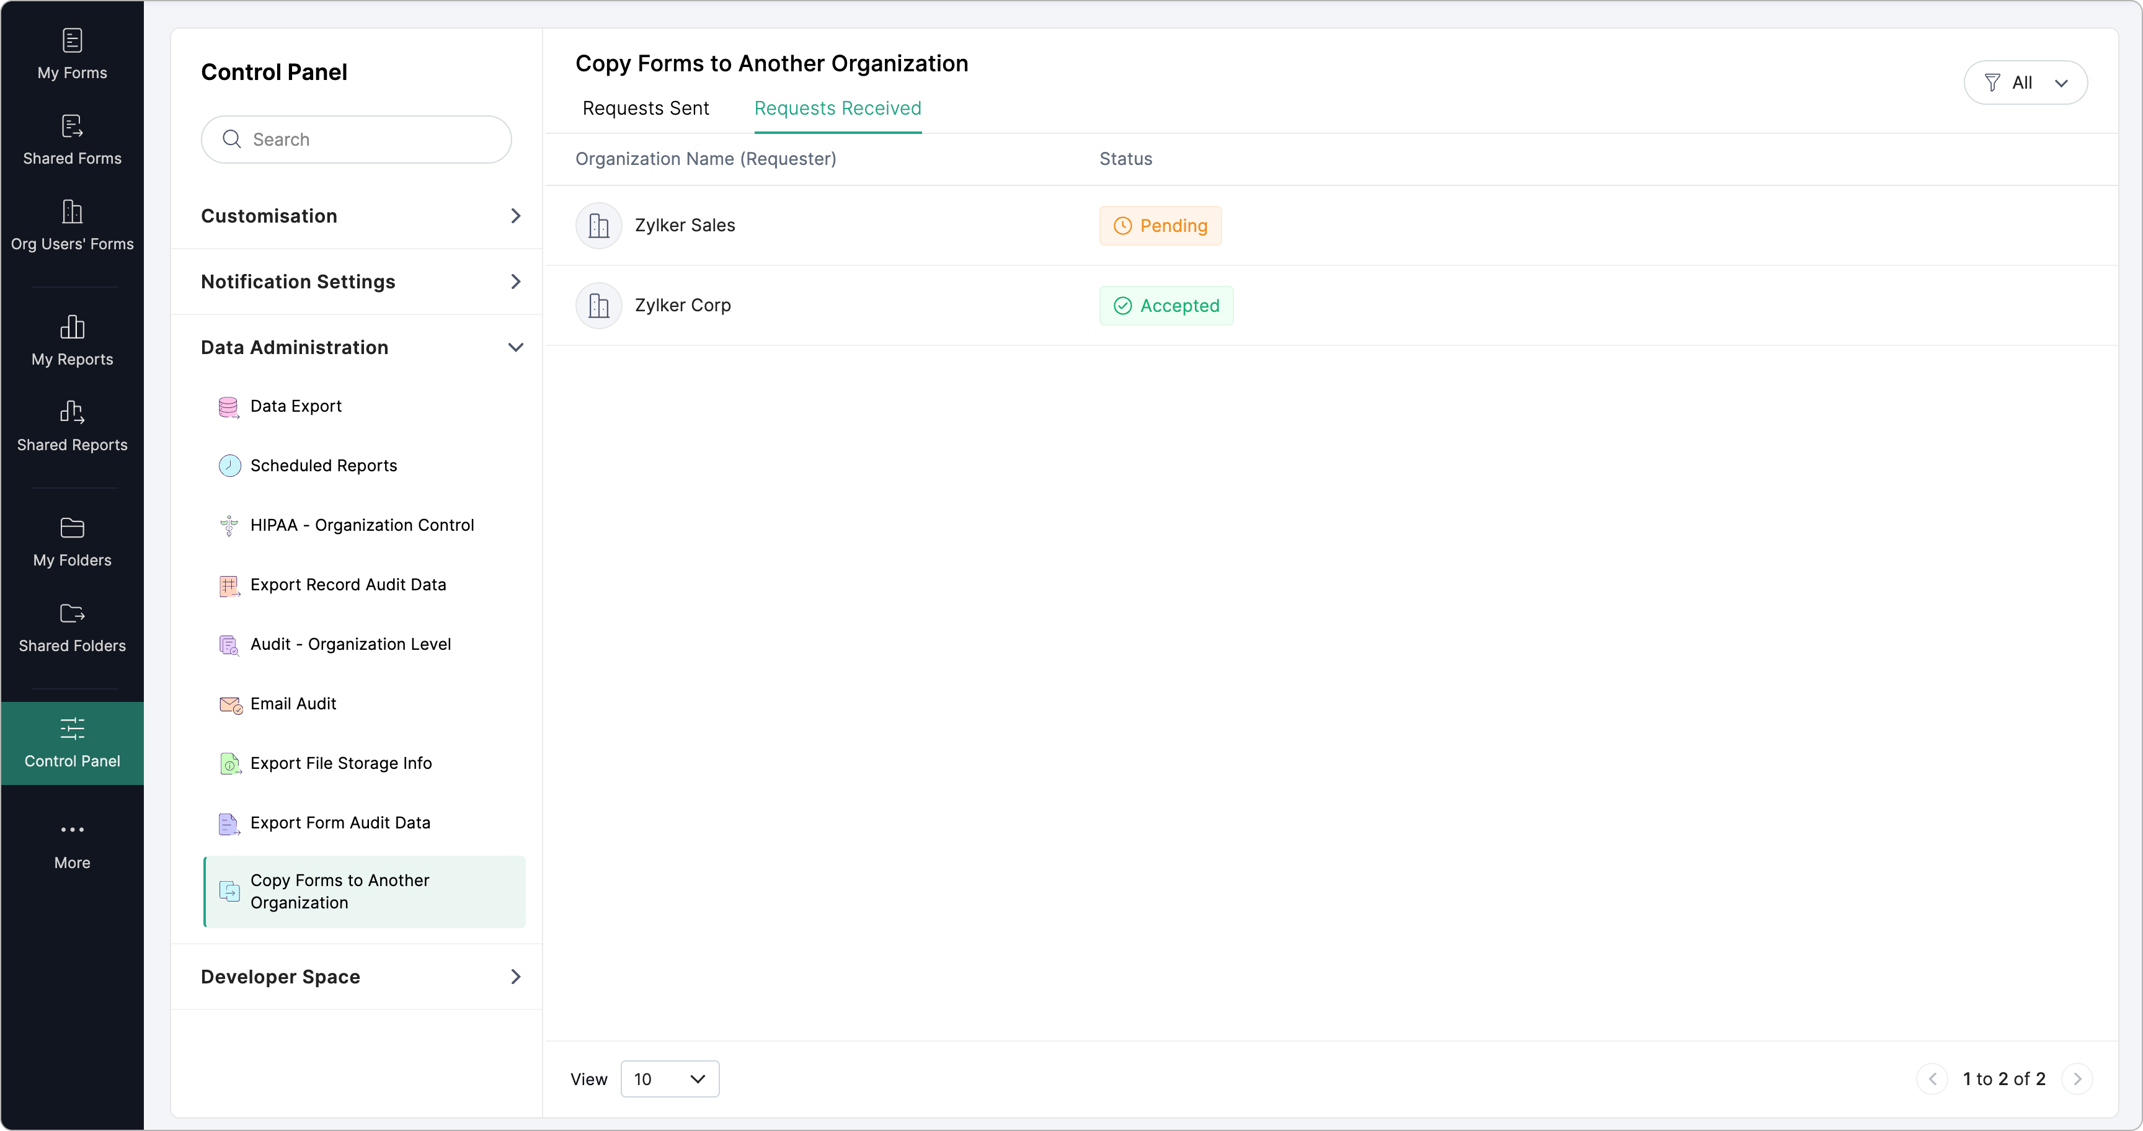Select Requests Received tab
The image size is (2143, 1131).
837,108
